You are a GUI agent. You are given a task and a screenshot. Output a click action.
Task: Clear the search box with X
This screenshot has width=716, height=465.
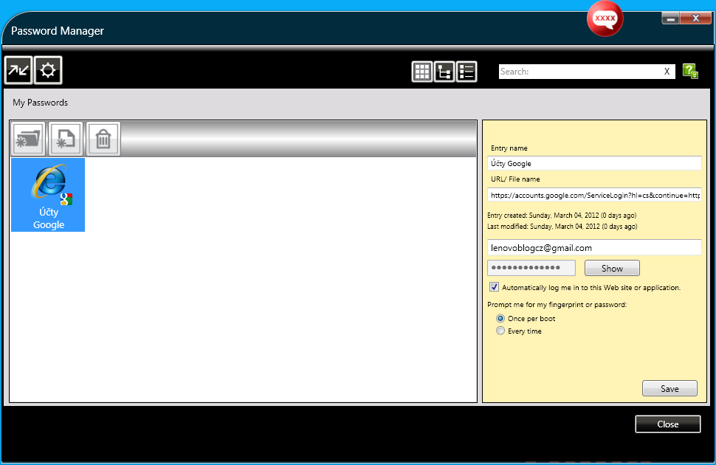(x=667, y=72)
